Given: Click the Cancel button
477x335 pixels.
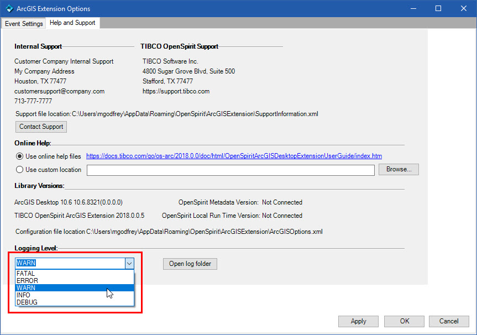Looking at the screenshot, I should coord(449,321).
